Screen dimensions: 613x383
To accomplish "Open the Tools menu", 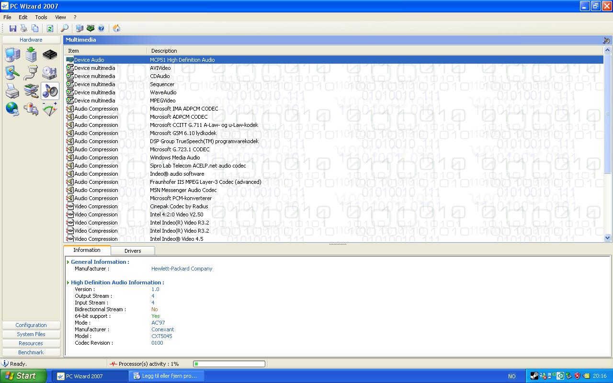I will click(x=41, y=17).
